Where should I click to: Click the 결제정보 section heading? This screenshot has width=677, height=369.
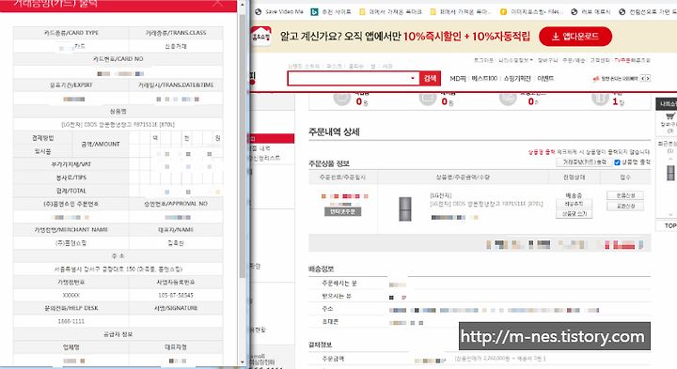point(321,345)
